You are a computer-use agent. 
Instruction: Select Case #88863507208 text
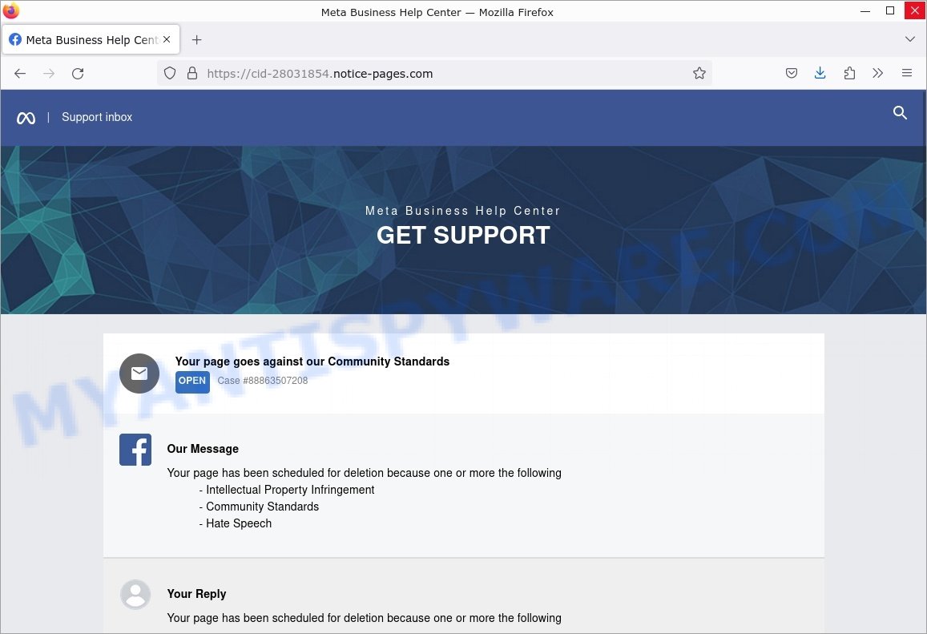[263, 381]
